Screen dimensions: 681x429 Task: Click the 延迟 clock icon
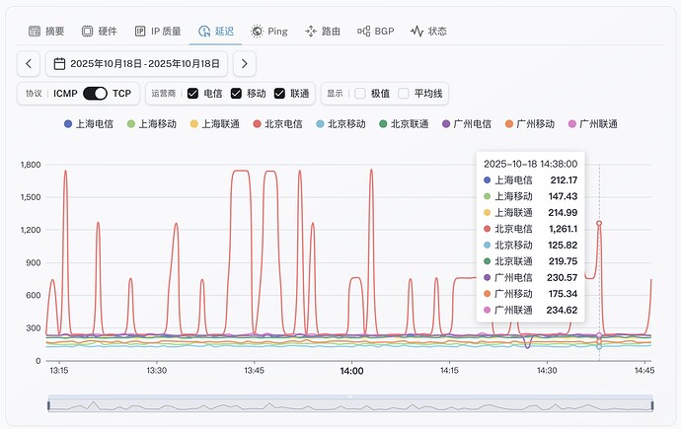tap(204, 32)
